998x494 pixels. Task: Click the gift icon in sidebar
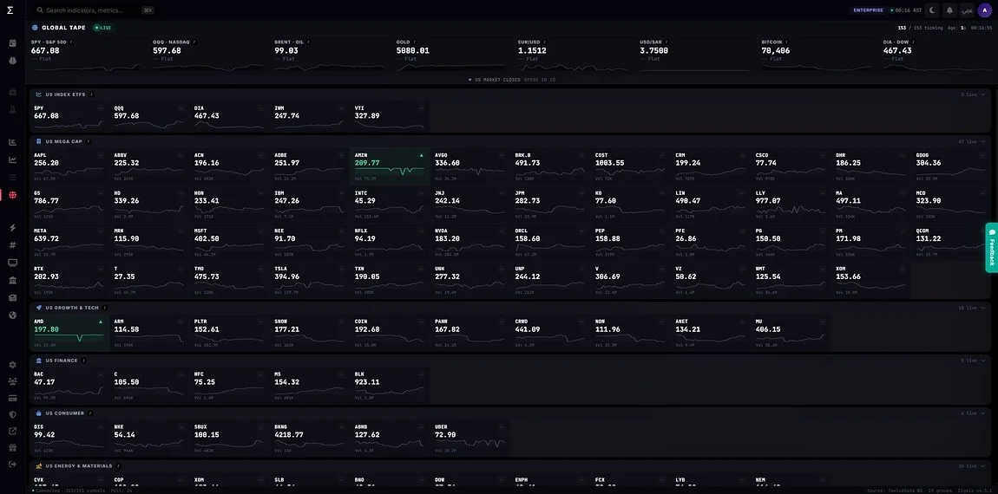pos(12,447)
